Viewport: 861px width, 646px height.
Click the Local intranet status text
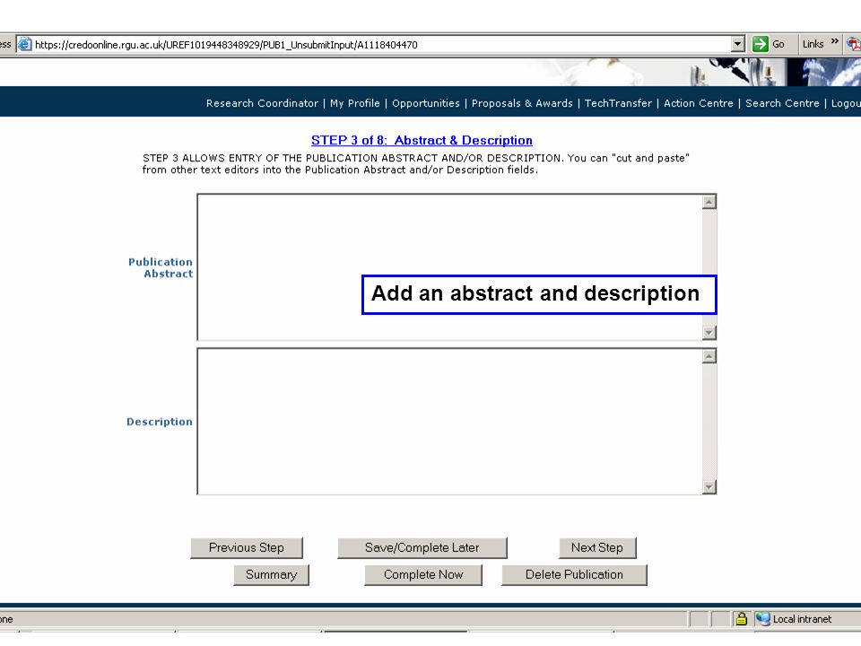pyautogui.click(x=802, y=619)
